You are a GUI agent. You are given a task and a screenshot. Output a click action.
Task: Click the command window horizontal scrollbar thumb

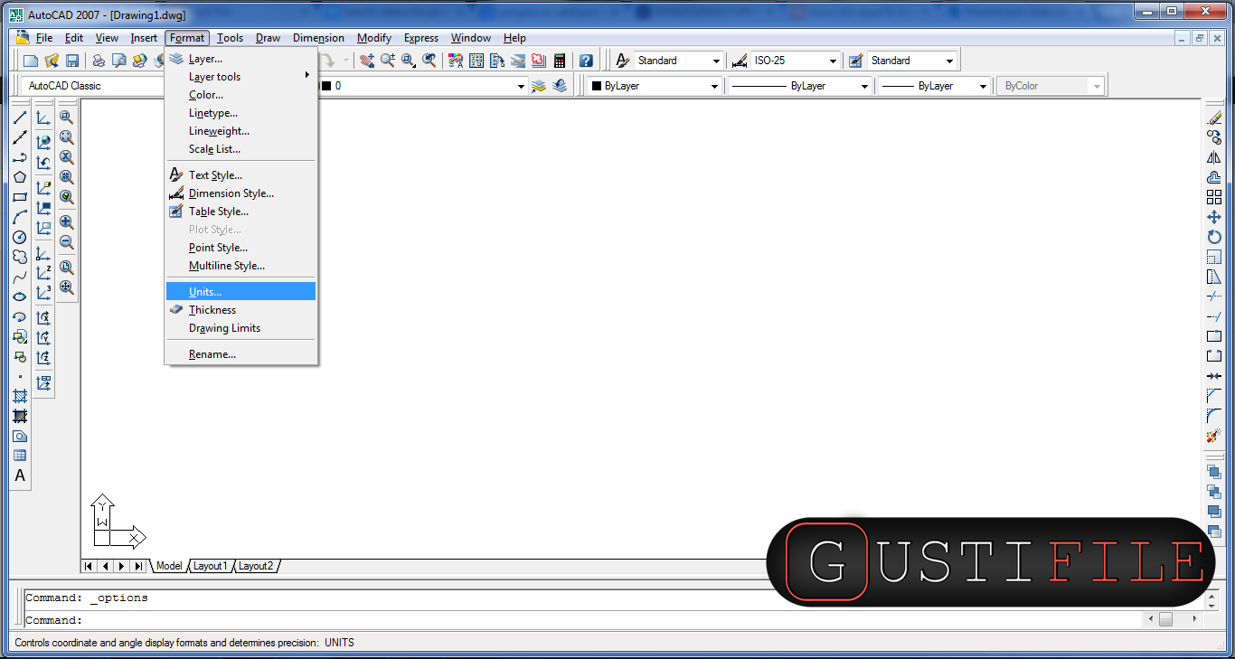tap(1166, 620)
